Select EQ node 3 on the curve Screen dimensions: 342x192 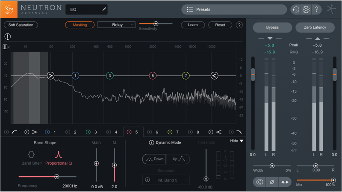(110, 76)
